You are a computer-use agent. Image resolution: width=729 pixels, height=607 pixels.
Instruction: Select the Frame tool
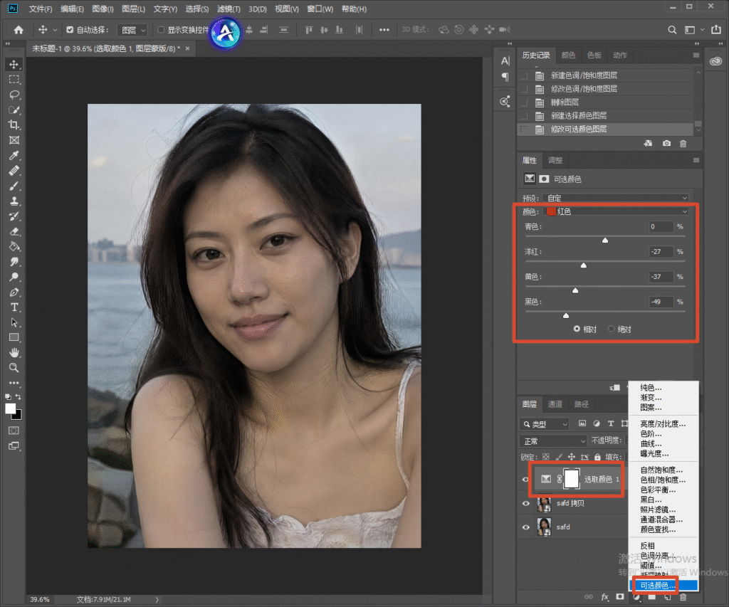pos(14,140)
